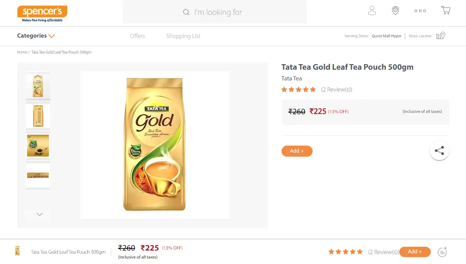This screenshot has width=466, height=264.
Task: Select the back-of-pack thumbnail image
Action: 38,116
